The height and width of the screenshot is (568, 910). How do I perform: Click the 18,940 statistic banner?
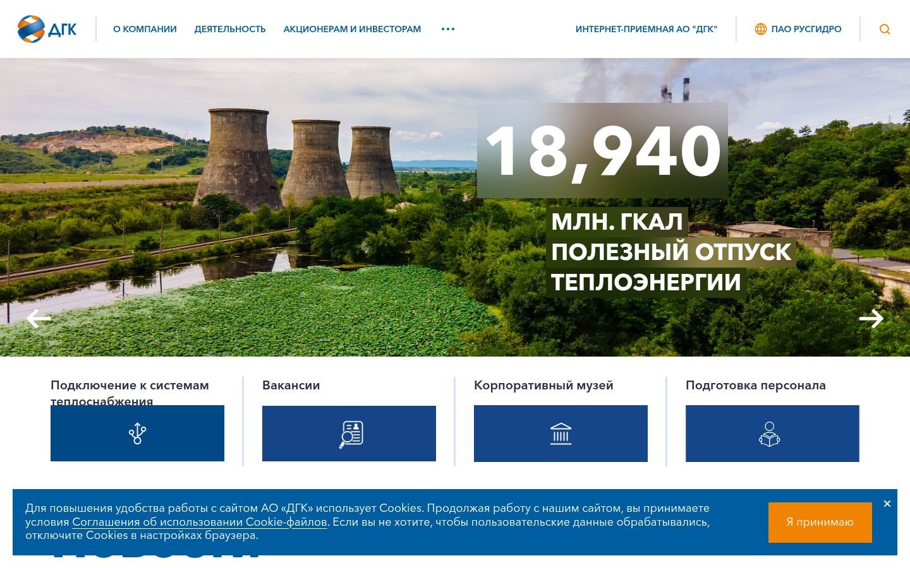[602, 151]
